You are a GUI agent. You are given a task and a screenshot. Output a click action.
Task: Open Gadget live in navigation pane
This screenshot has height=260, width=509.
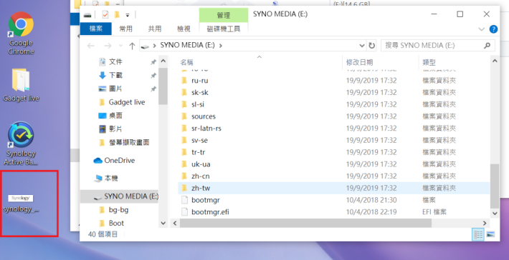(x=122, y=102)
